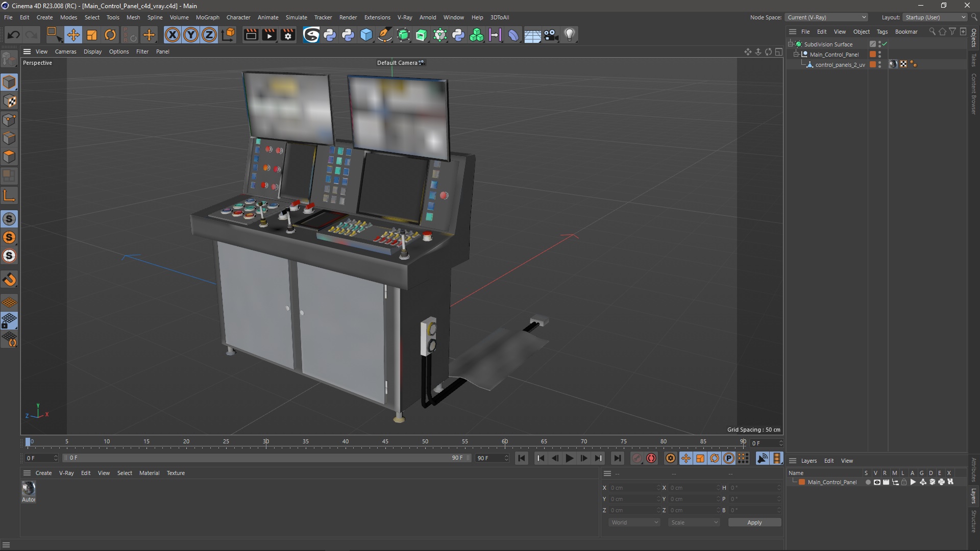Click the Play Forwards button
Screen dimensions: 980x551
[x=569, y=458]
